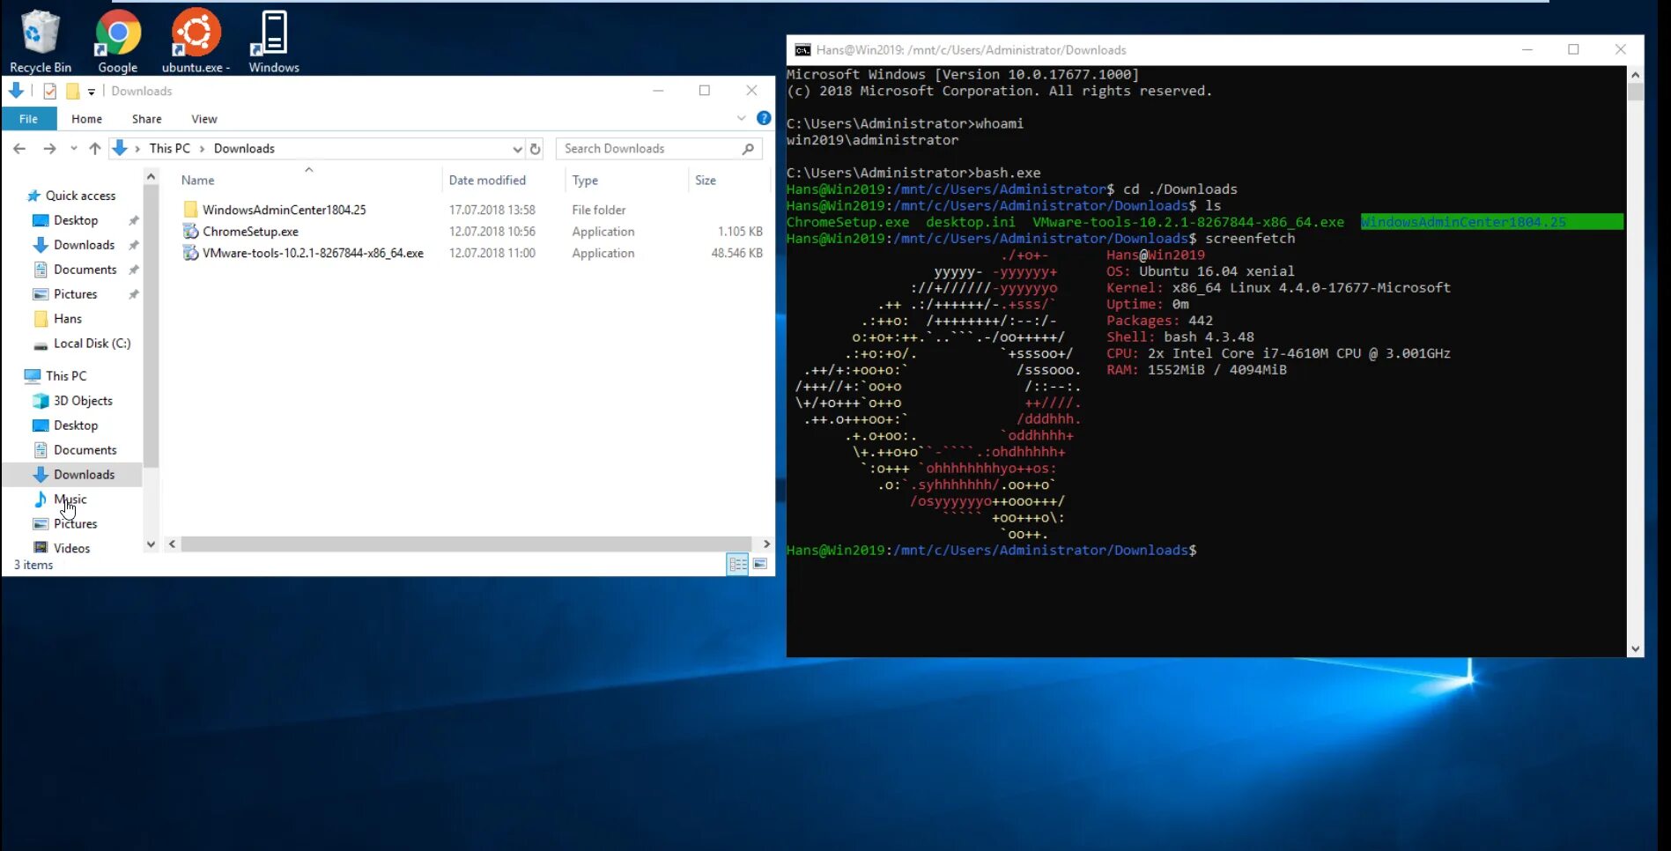The width and height of the screenshot is (1671, 851).
Task: Click the Properties quick access toolbar icon
Action: [50, 91]
